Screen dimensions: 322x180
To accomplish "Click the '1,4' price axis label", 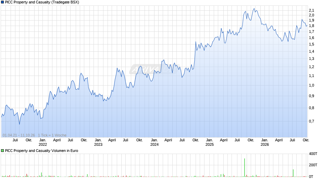I will tap(311, 51).
